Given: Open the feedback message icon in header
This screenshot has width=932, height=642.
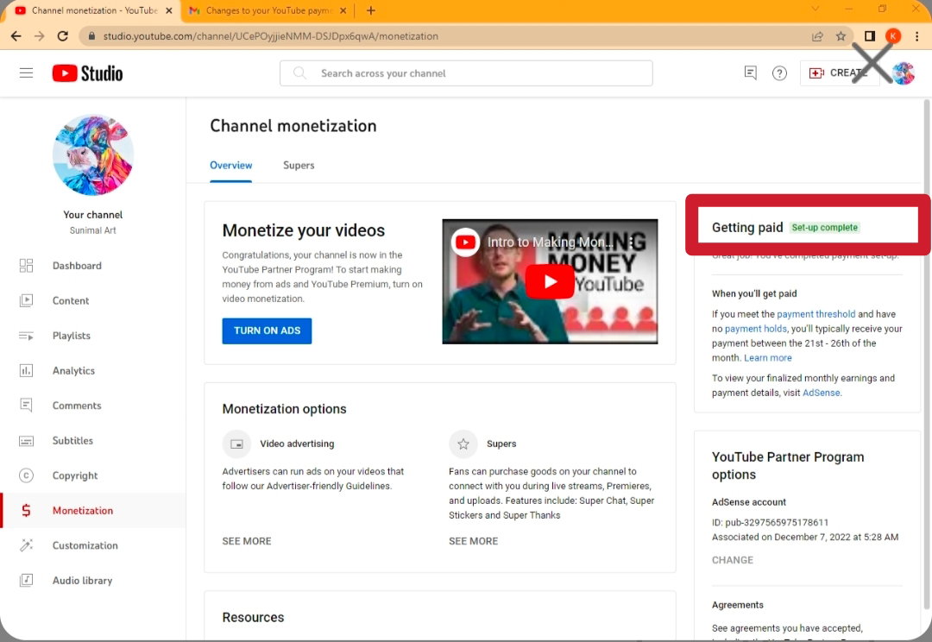Looking at the screenshot, I should 751,73.
